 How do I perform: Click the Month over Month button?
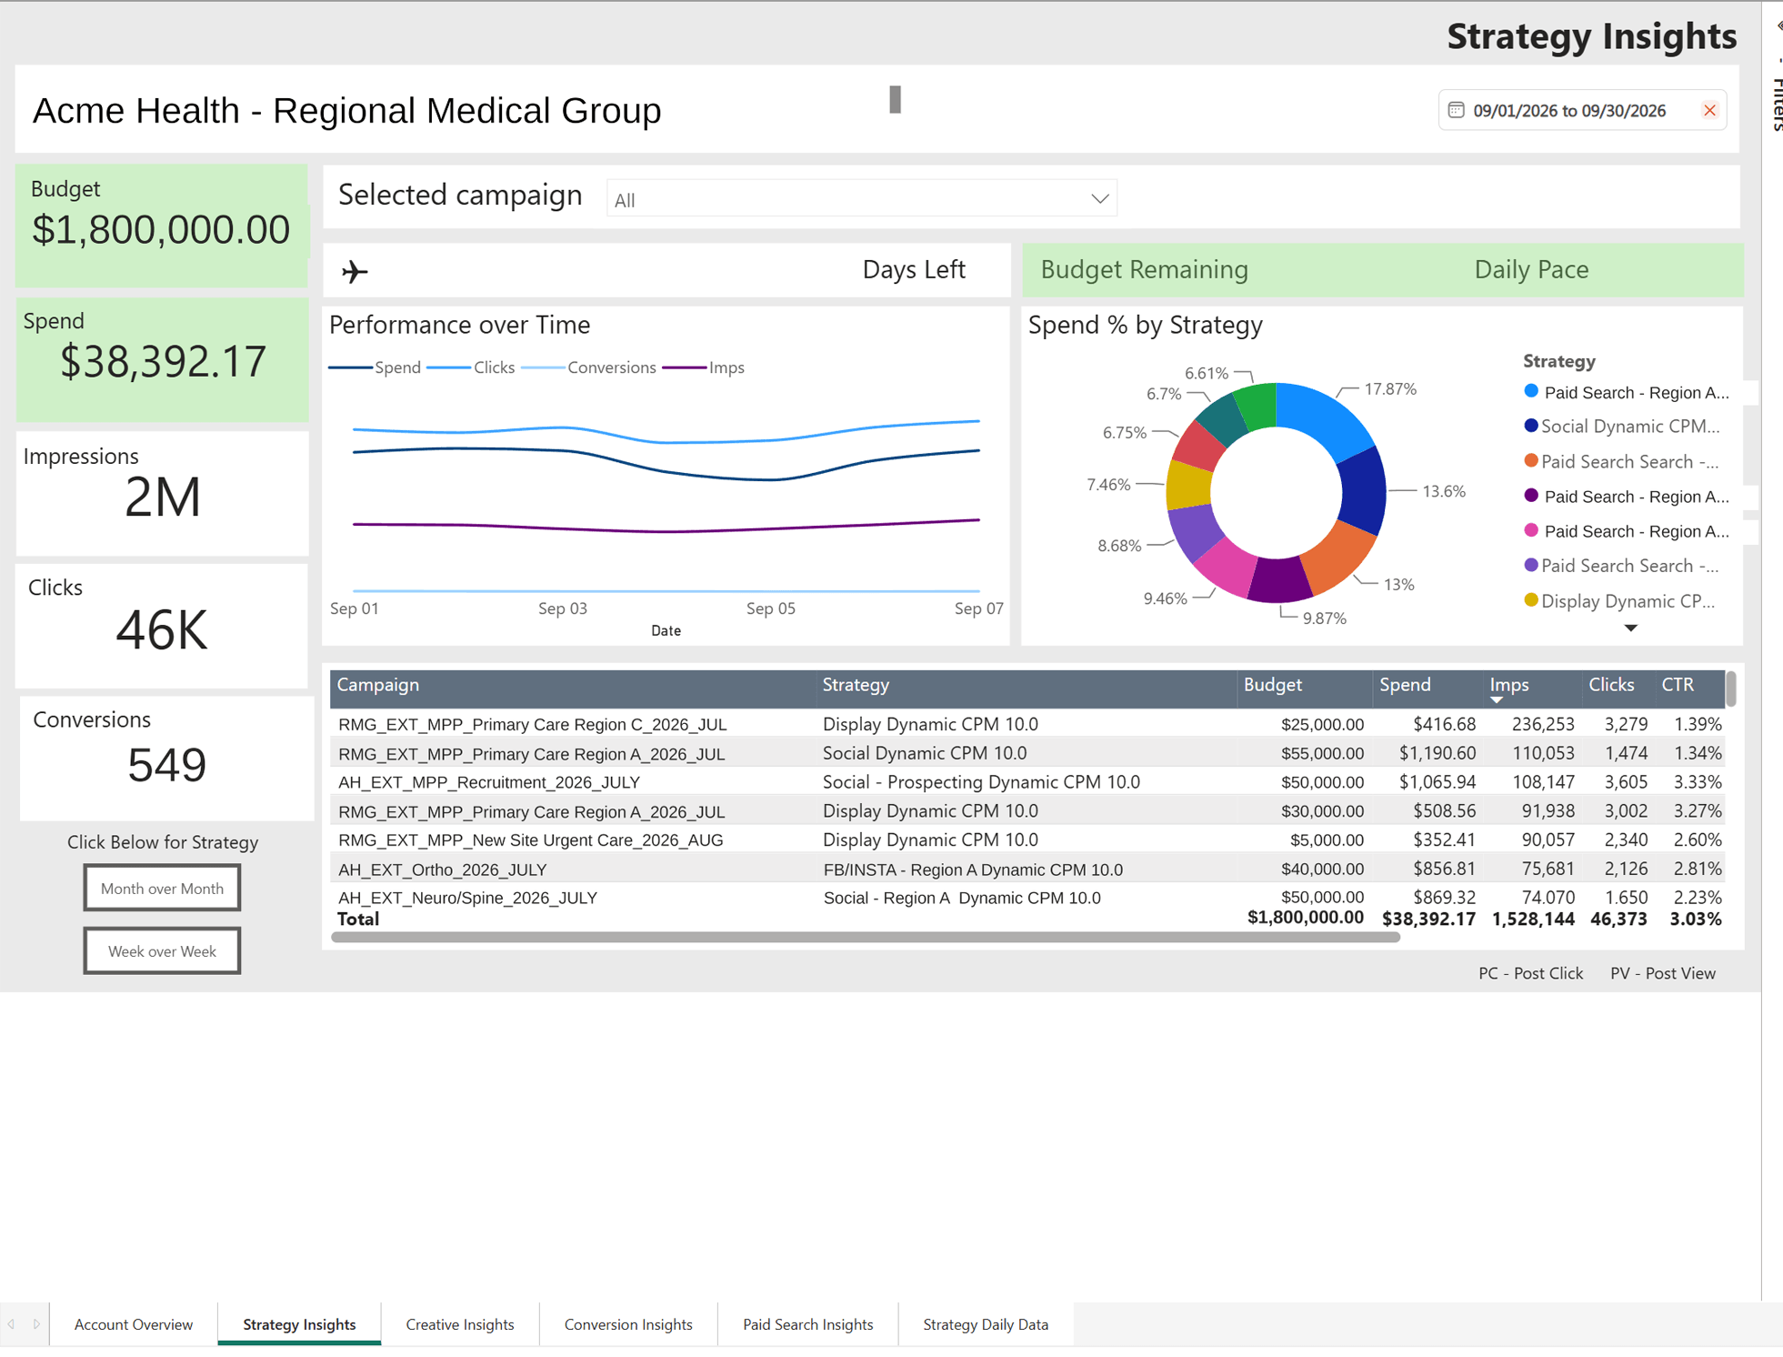(x=162, y=888)
